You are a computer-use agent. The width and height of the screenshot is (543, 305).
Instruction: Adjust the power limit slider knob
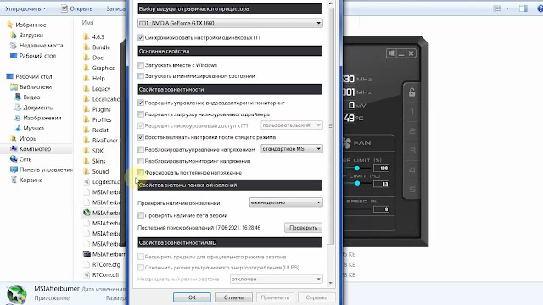pos(356,168)
